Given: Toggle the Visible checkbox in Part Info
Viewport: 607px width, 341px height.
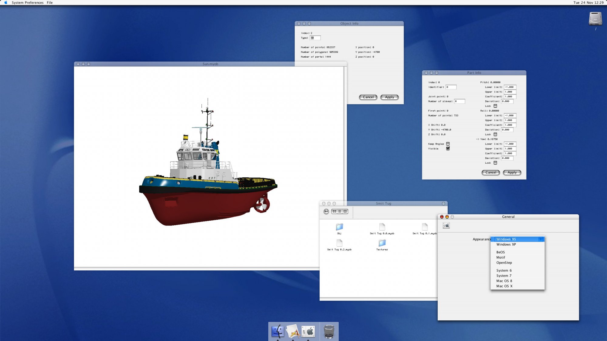Looking at the screenshot, I should [x=448, y=149].
